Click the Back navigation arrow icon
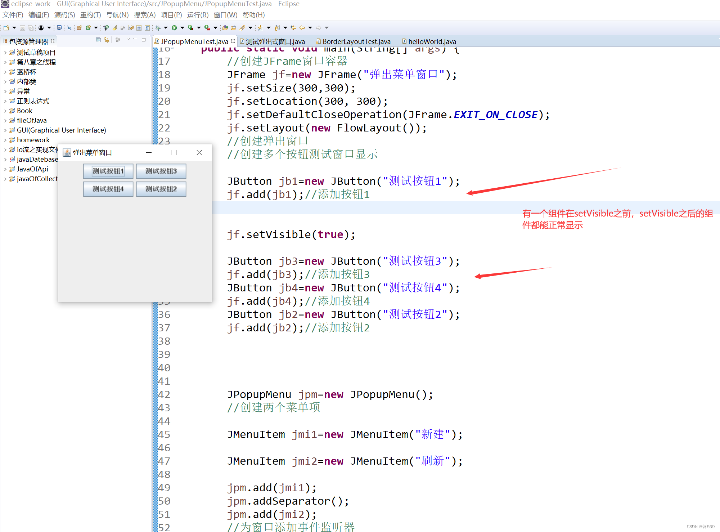 pos(302,28)
